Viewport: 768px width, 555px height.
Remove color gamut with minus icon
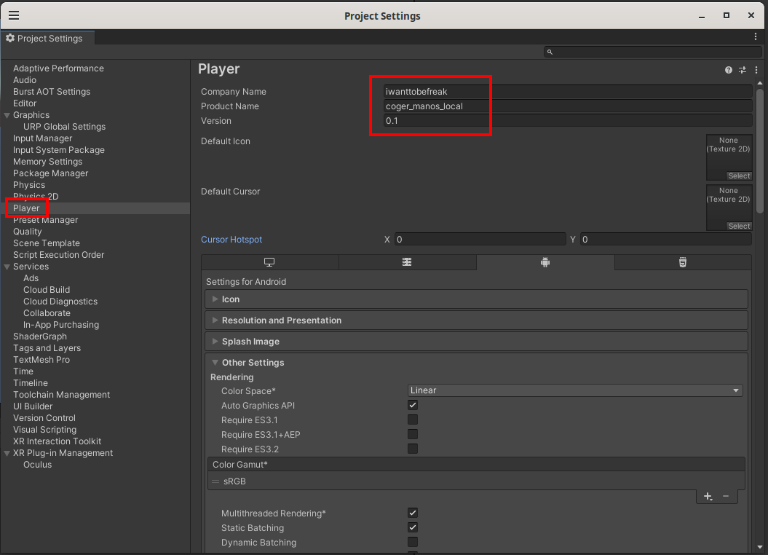tap(726, 496)
